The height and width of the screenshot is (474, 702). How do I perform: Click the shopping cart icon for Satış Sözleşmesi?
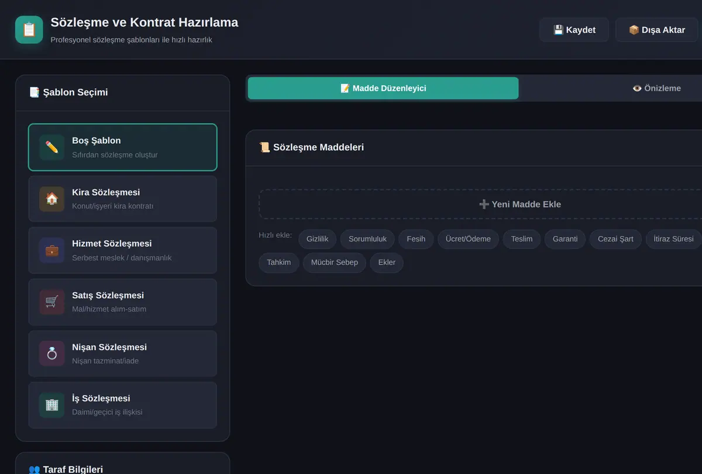tap(52, 302)
